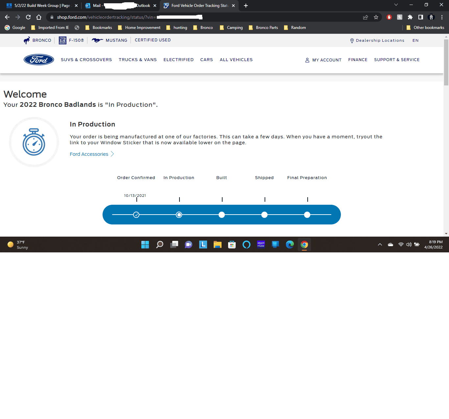Open the Chrome extensions puzzle icon
Viewport: 449px width, 419px height.
410,17
